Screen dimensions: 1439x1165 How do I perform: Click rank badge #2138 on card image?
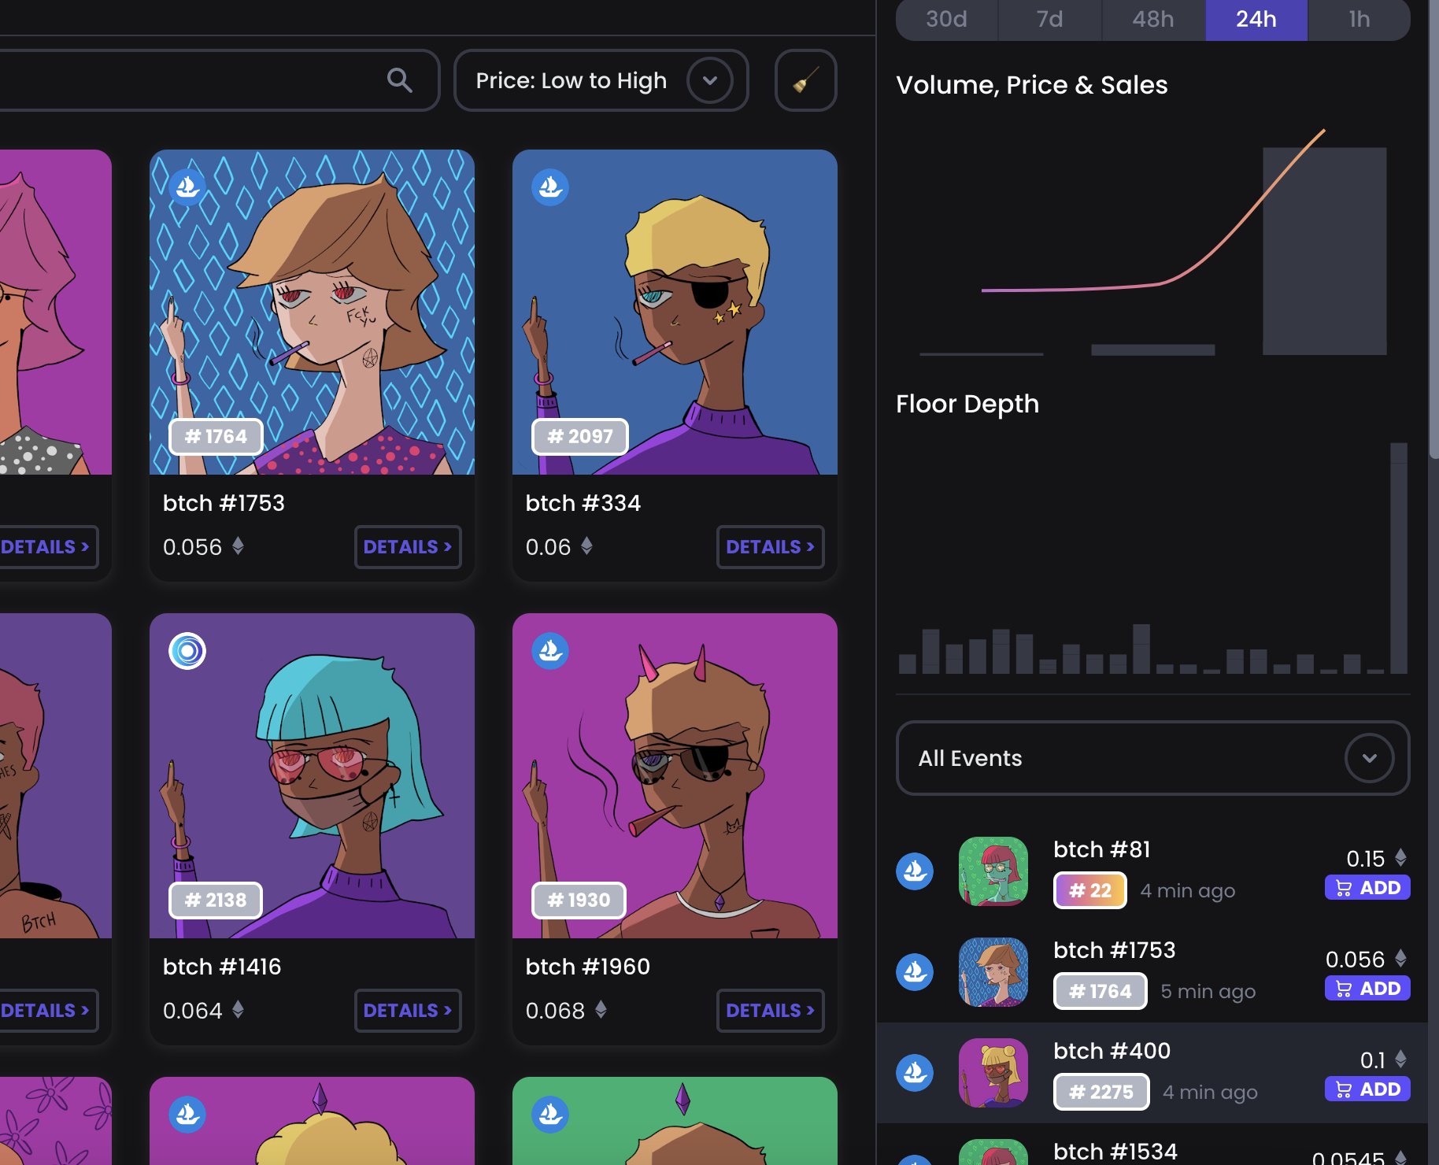pos(216,900)
